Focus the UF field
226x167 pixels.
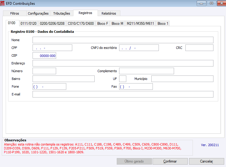tap(123, 79)
